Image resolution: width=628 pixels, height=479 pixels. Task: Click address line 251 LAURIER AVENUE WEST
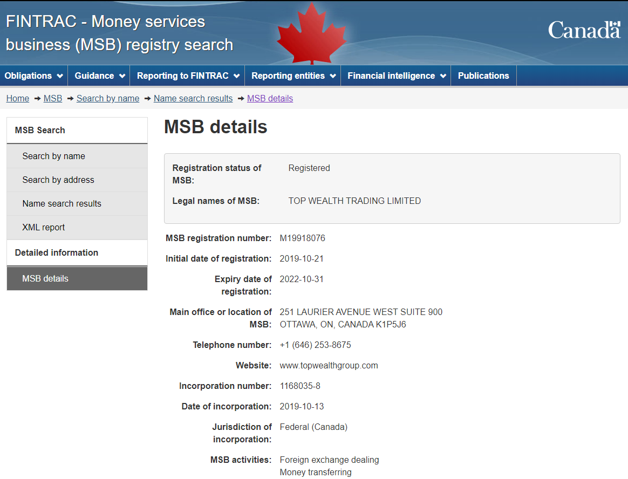(361, 312)
